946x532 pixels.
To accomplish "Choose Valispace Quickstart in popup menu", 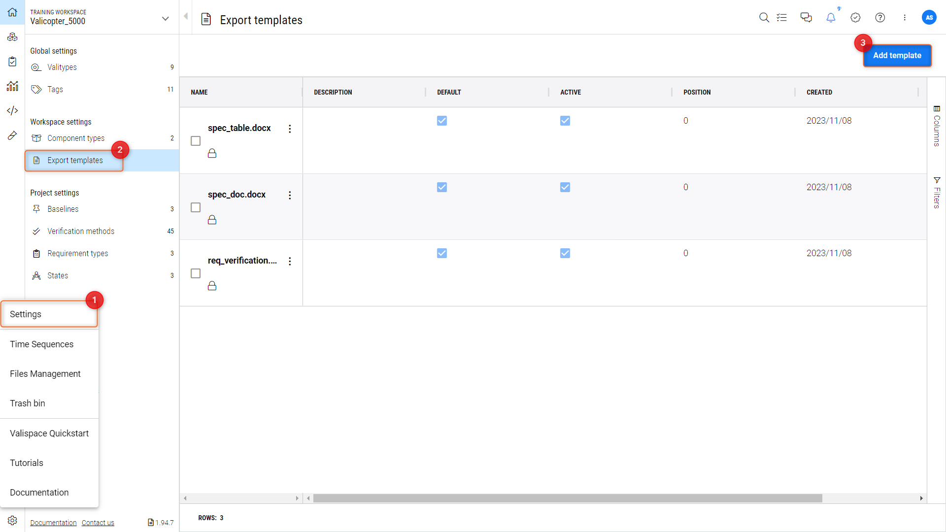I will click(49, 433).
